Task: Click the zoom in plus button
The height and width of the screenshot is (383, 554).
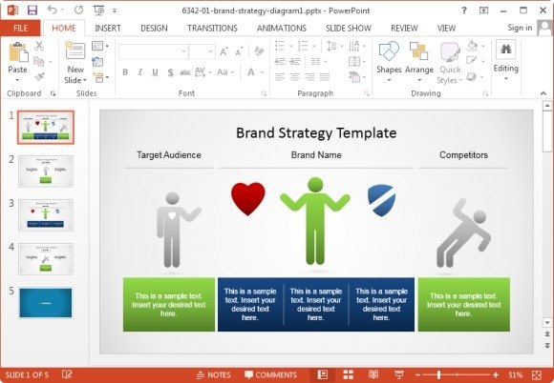Action: [496, 374]
